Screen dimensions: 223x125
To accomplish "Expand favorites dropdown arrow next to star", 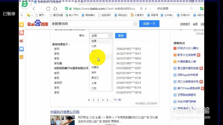I will click(x=32, y=15).
